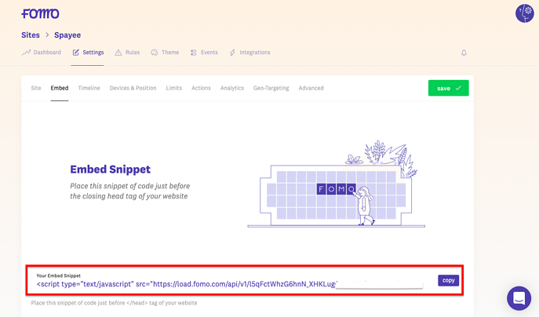Open the Geo-Targeting tab
Screen dimensions: 539x317
(x=271, y=88)
